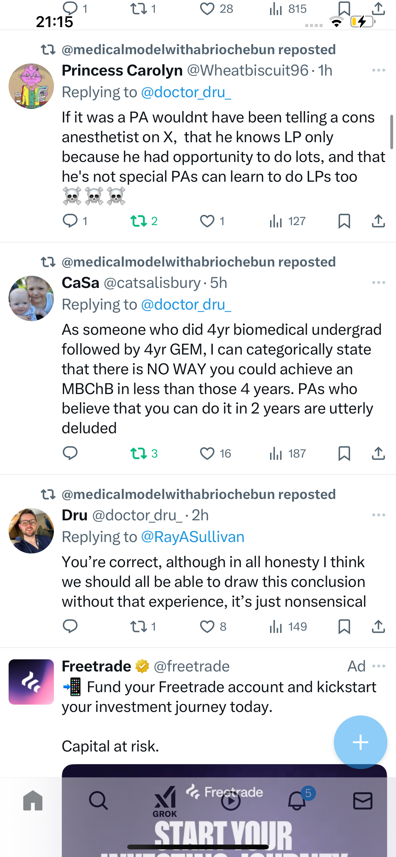
Task: Tap the compose new post plus button
Action: pyautogui.click(x=360, y=742)
